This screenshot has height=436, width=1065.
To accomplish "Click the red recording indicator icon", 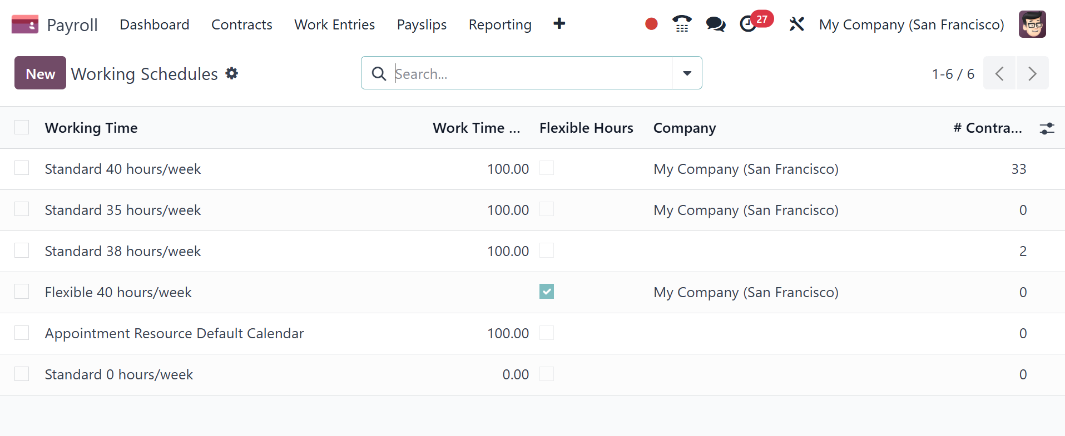I will pos(651,24).
